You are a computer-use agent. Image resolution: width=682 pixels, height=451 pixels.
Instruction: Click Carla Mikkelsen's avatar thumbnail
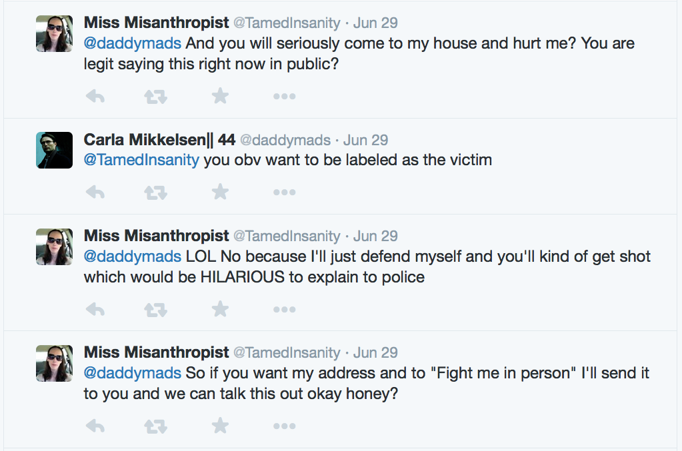pos(54,150)
